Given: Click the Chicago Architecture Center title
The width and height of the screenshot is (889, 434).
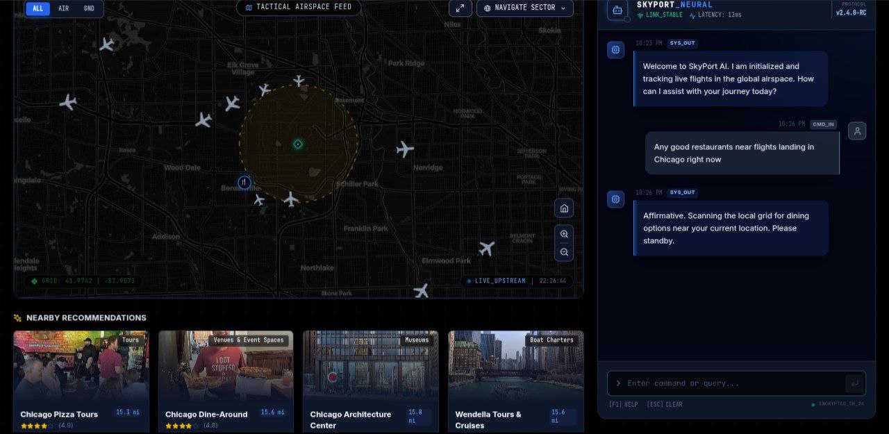Looking at the screenshot, I should 351,419.
